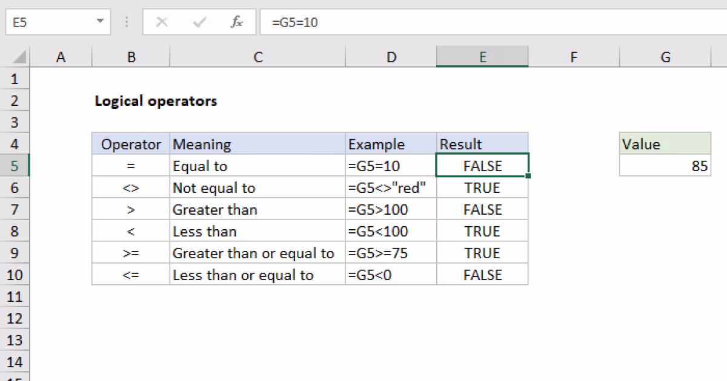Click the Logical operators title cell

[156, 101]
